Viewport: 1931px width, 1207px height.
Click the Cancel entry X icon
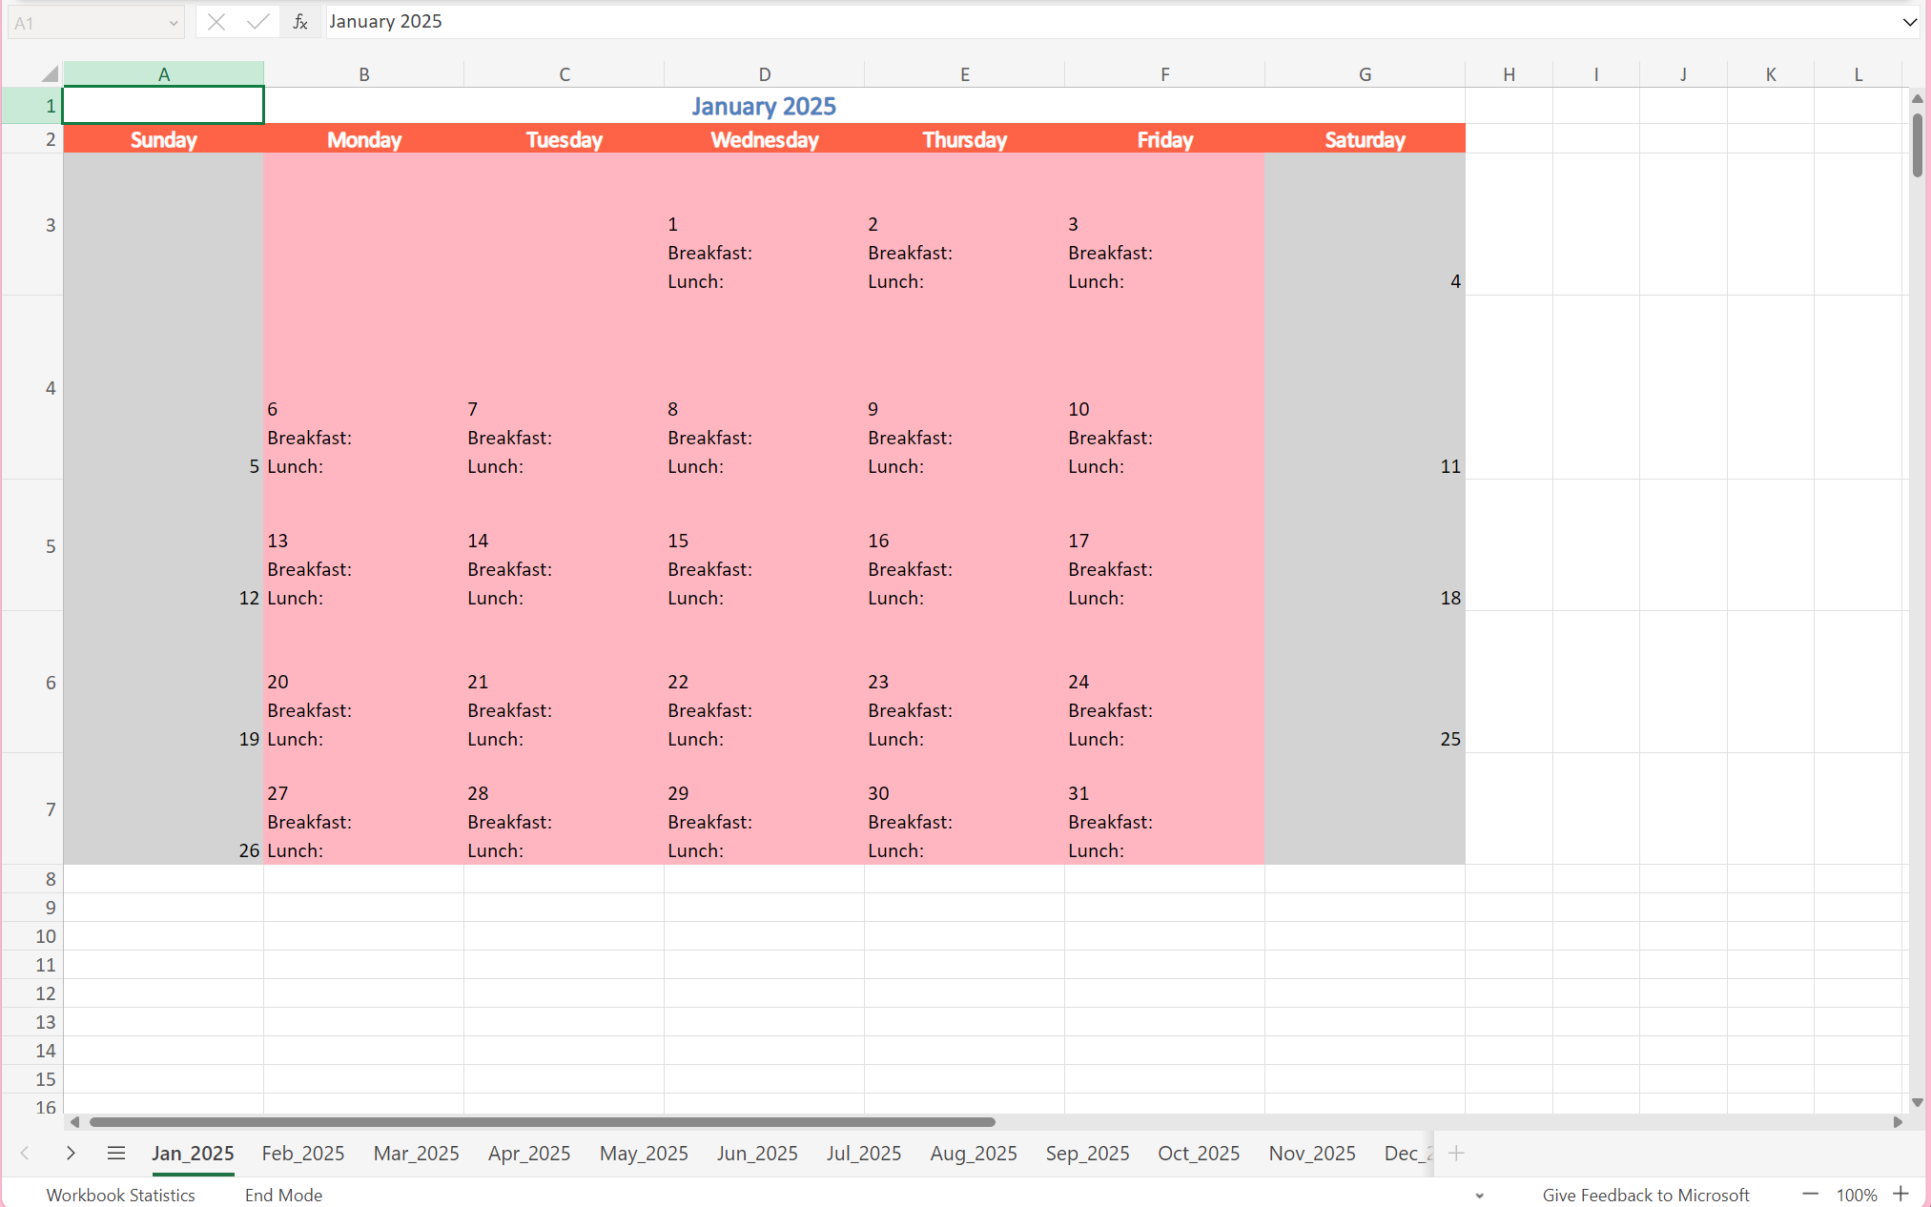[x=216, y=21]
